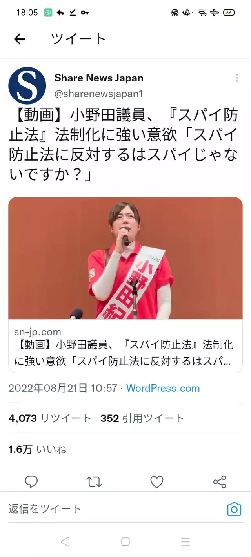Tap the Android back navigation triangle
The width and height of the screenshot is (251, 557).
65,542
